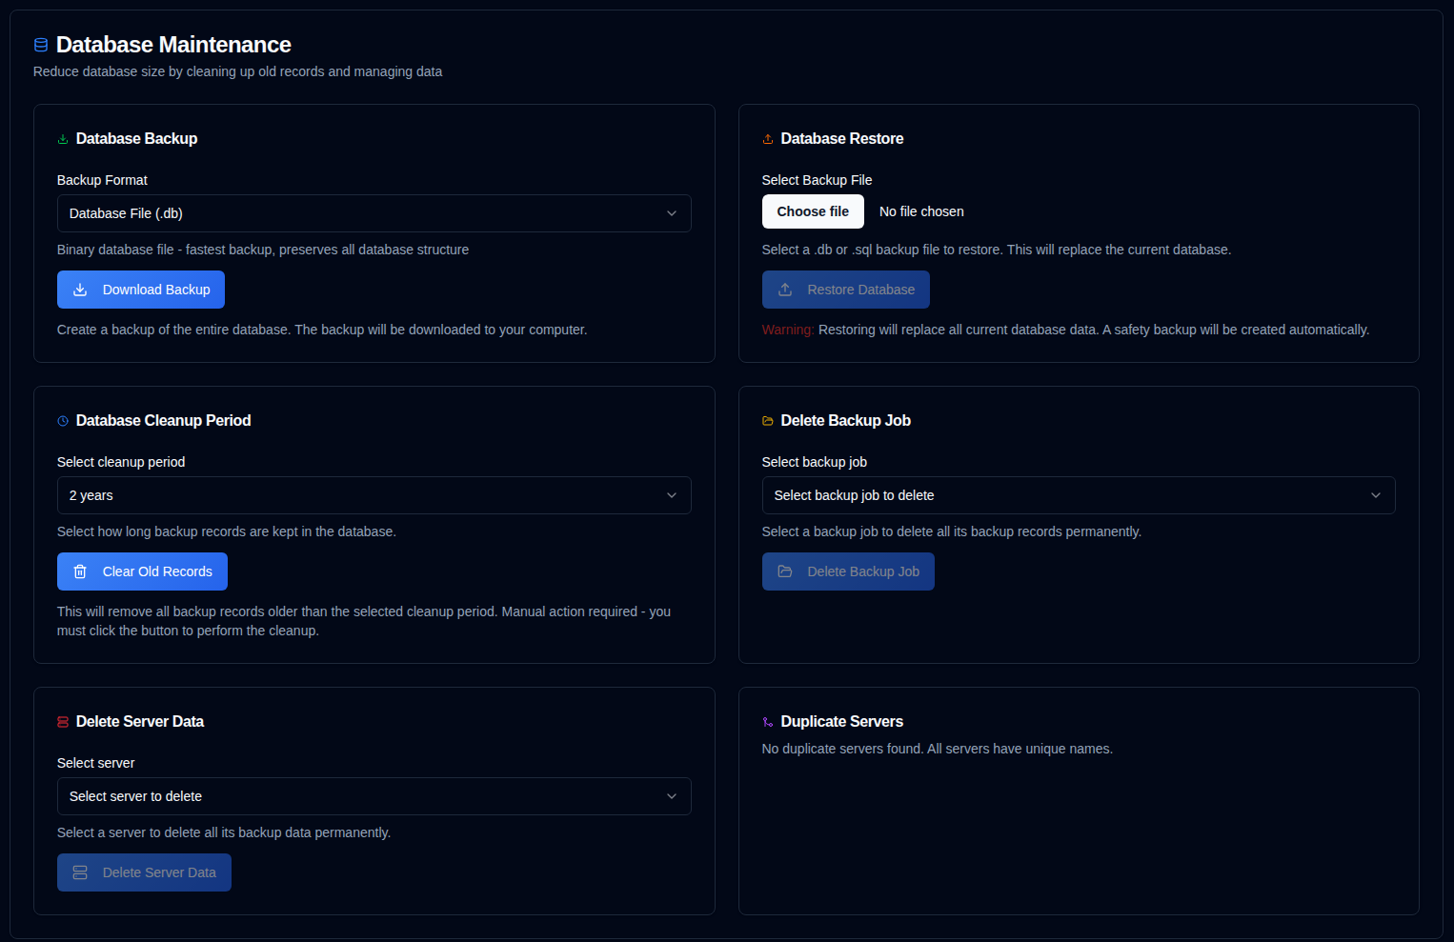Click the clock icon beside Database Cleanup Period
The width and height of the screenshot is (1454, 942).
(63, 421)
